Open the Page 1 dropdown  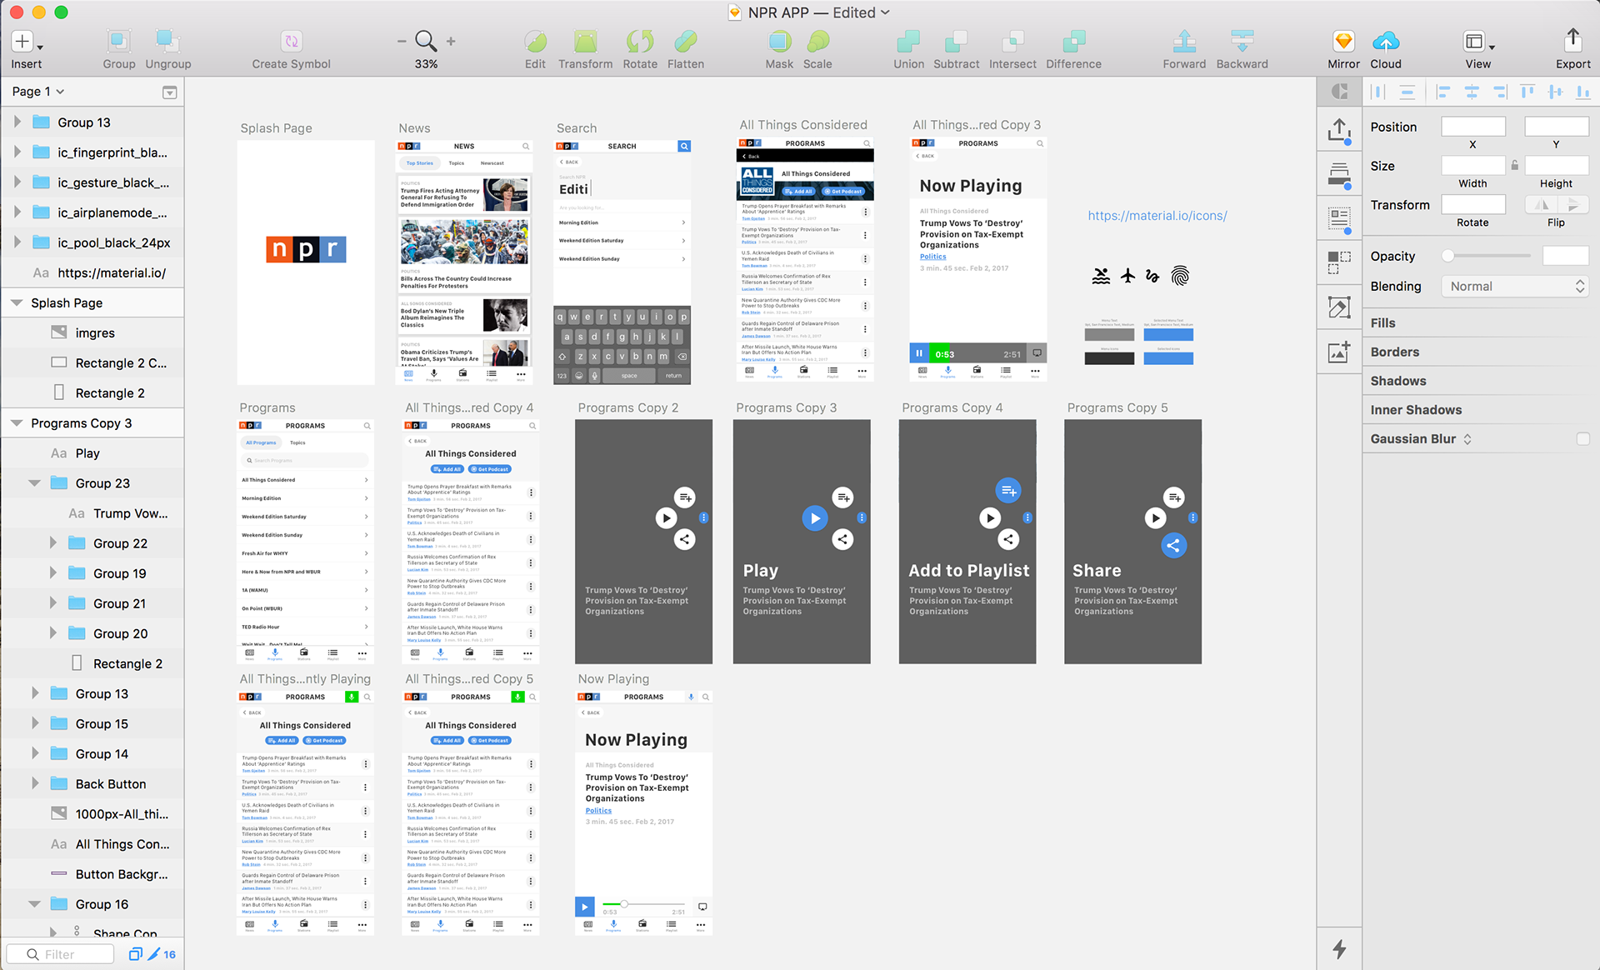click(38, 91)
